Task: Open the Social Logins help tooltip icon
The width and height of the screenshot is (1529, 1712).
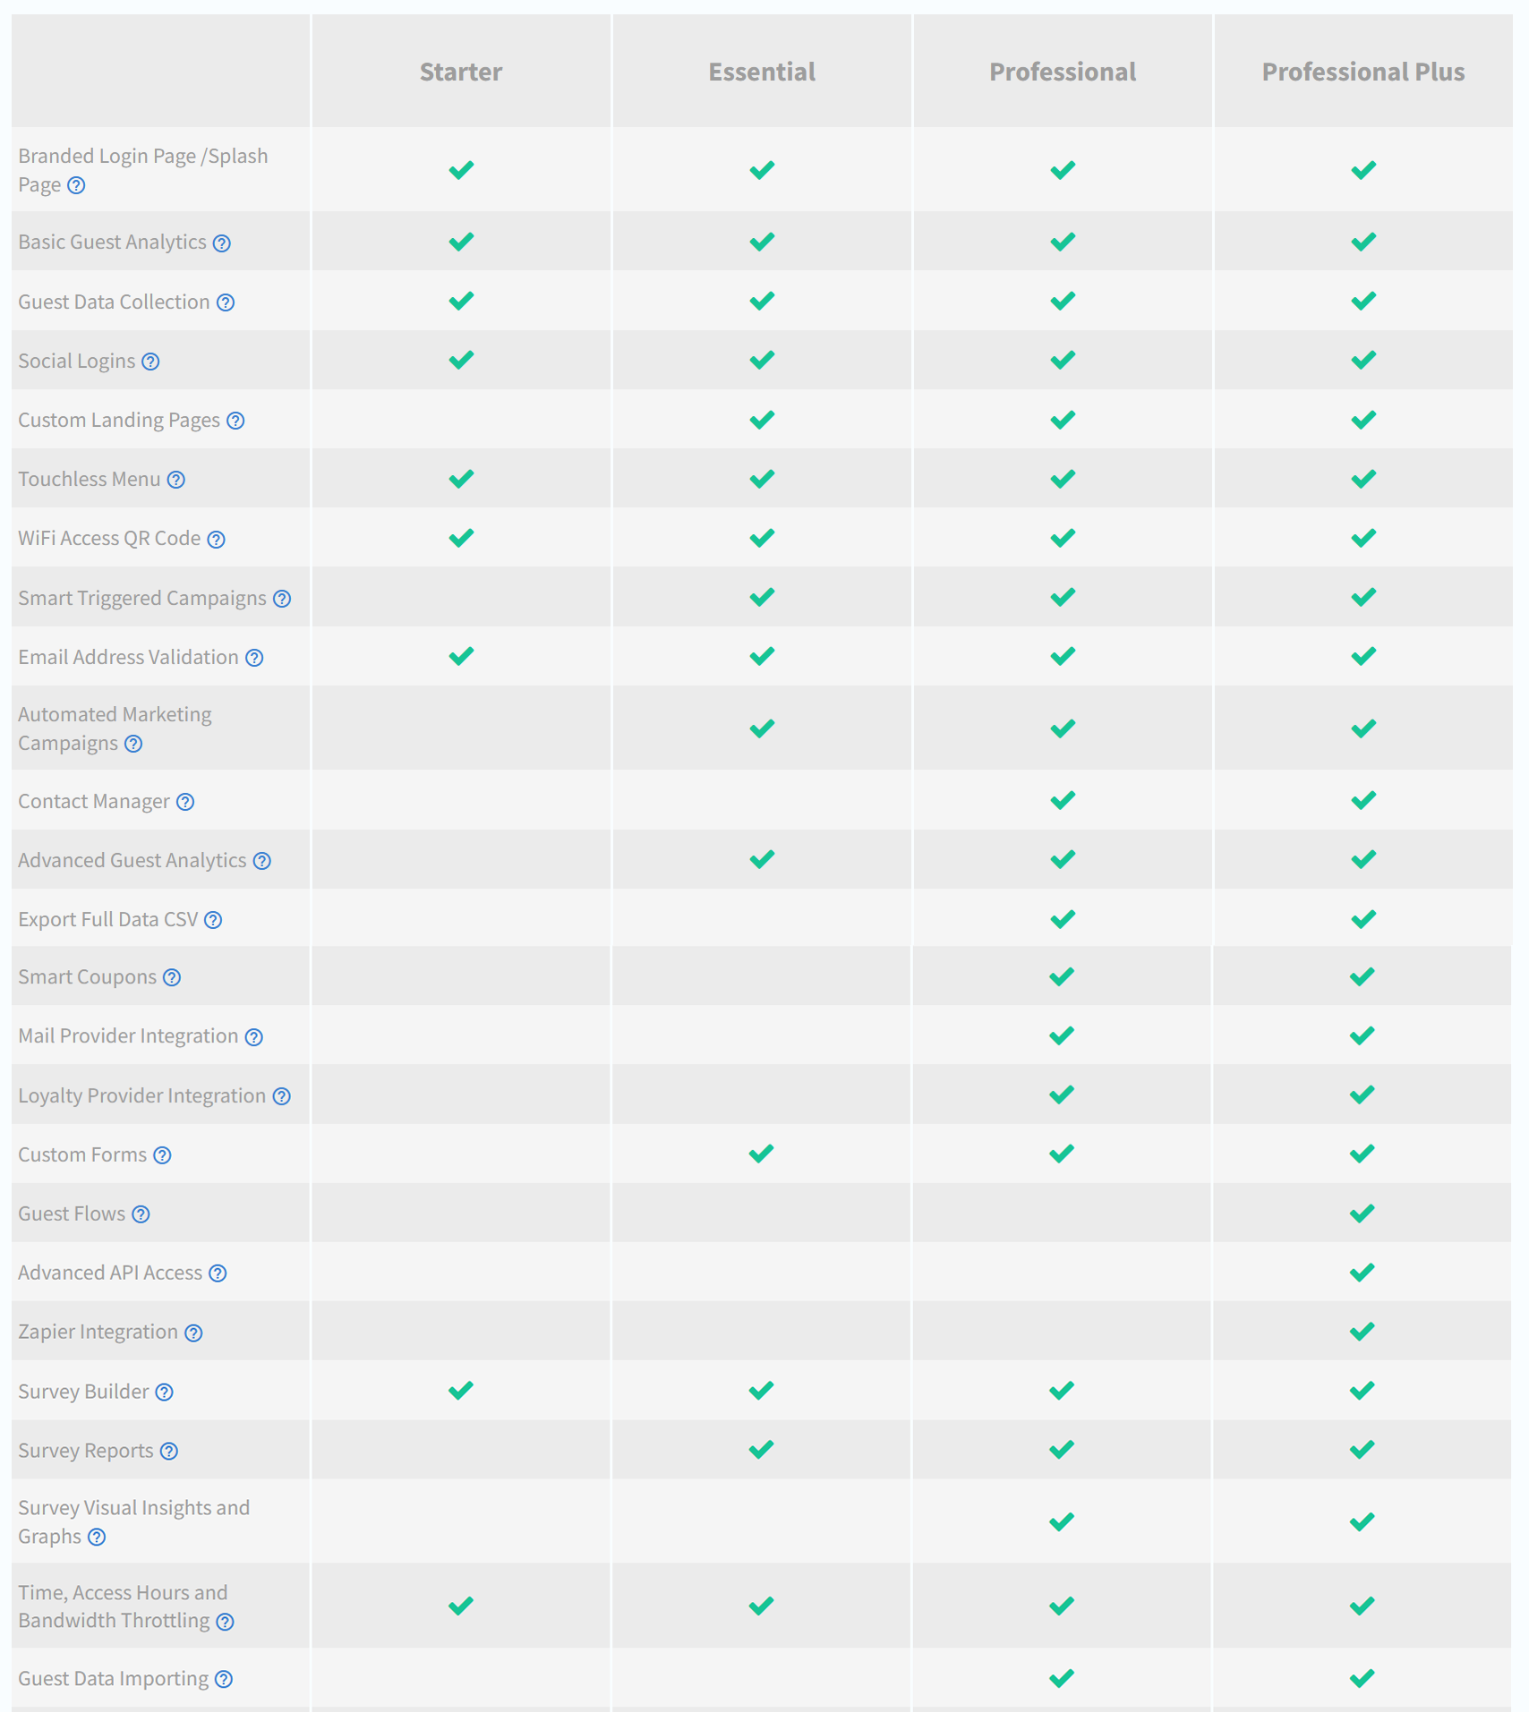Action: pyautogui.click(x=151, y=362)
